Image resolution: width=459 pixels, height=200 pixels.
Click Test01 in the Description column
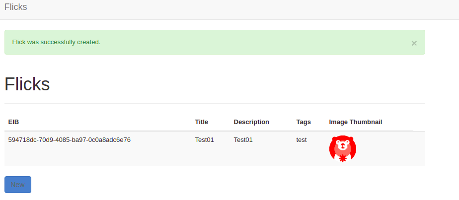[243, 140]
